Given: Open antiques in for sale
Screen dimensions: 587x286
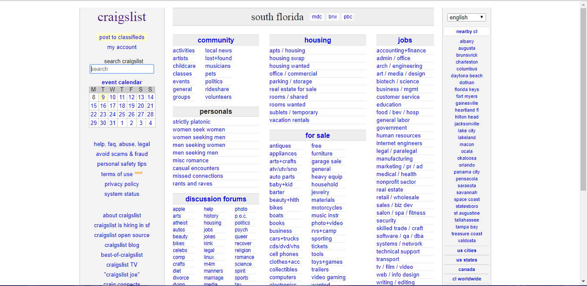Looking at the screenshot, I should pyautogui.click(x=280, y=146).
